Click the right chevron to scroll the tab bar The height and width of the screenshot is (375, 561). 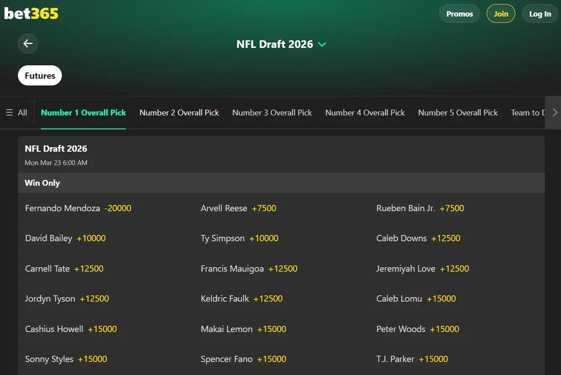[554, 112]
